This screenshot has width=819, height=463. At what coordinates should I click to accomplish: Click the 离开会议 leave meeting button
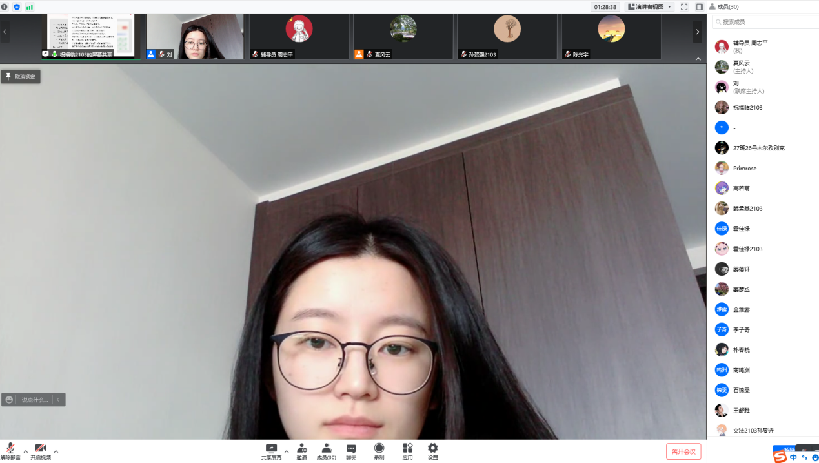click(x=683, y=451)
